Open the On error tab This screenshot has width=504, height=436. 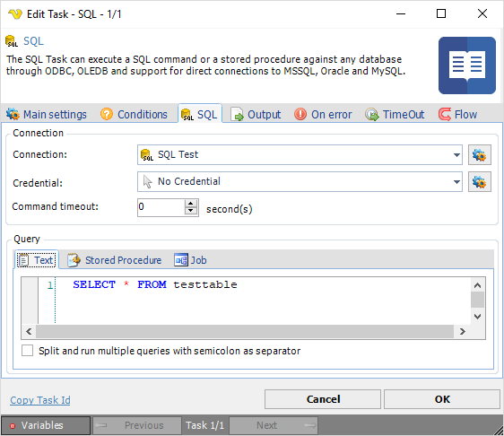pyautogui.click(x=323, y=114)
